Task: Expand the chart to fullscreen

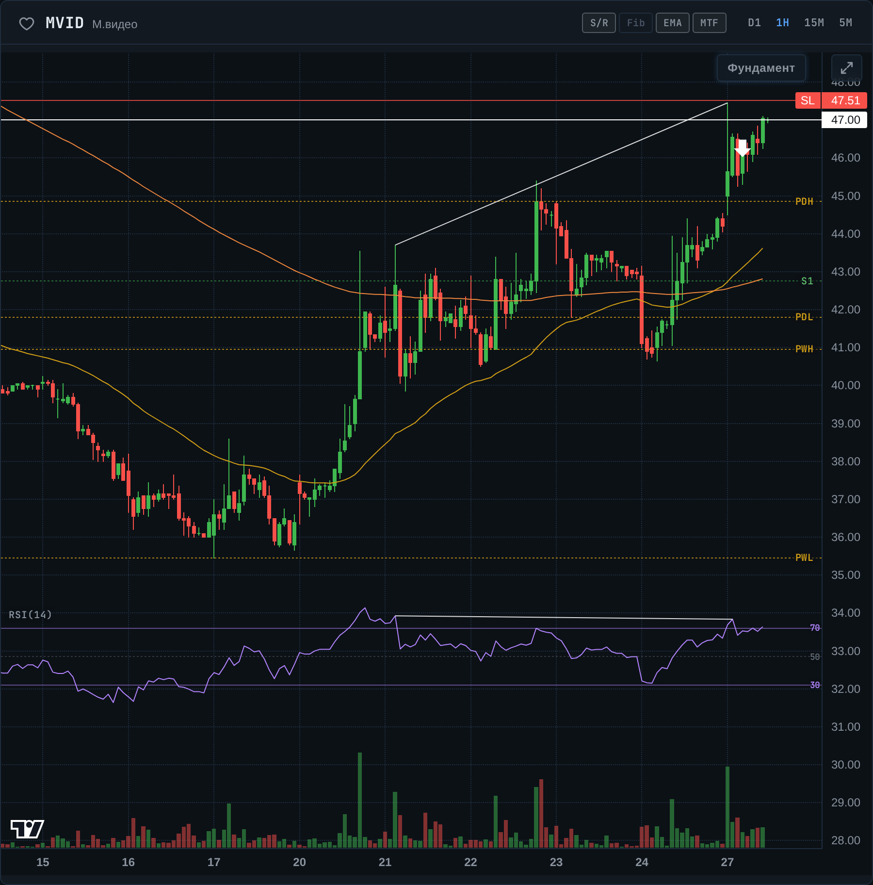Action: point(846,68)
